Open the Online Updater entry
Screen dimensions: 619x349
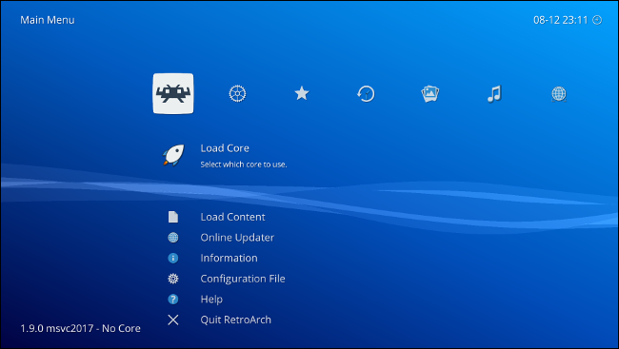[x=237, y=238]
